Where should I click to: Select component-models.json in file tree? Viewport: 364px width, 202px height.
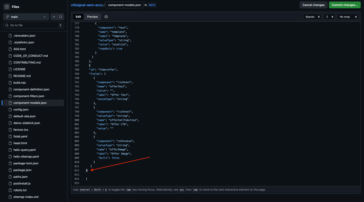tap(33, 103)
